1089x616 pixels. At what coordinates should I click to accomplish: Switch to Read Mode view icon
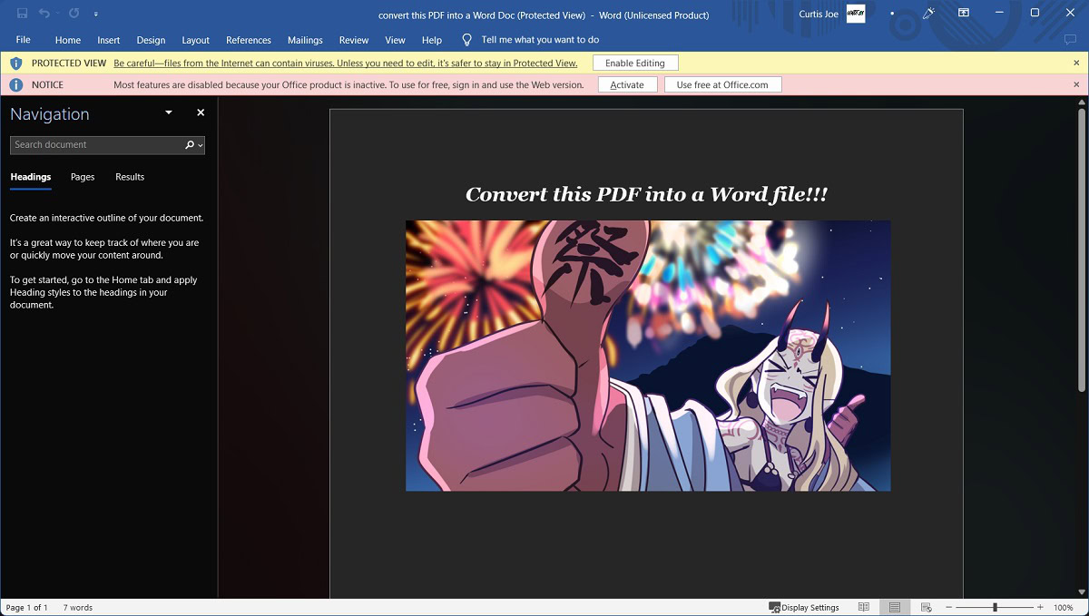(864, 608)
